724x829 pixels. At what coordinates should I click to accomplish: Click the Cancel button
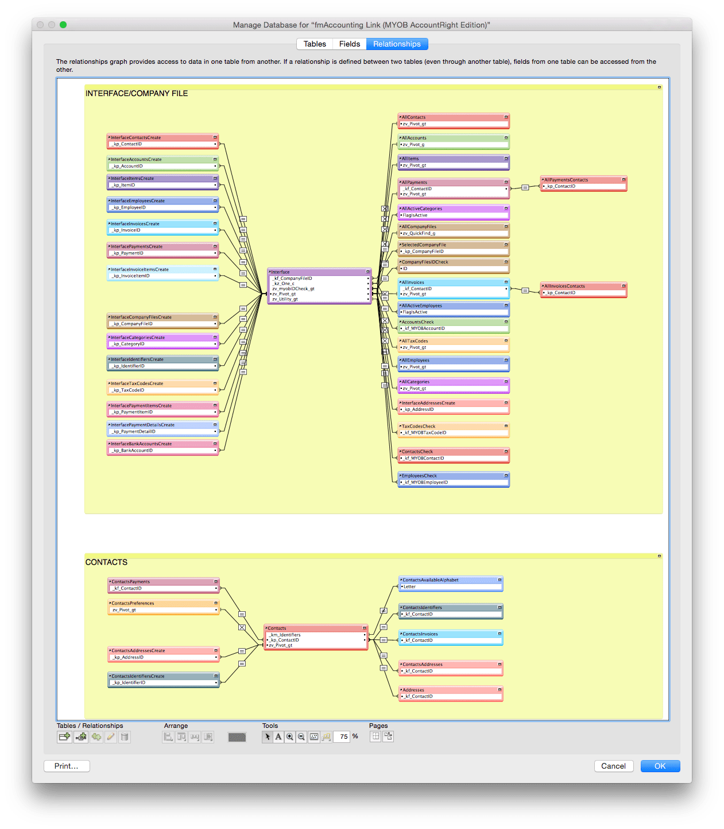pos(614,766)
